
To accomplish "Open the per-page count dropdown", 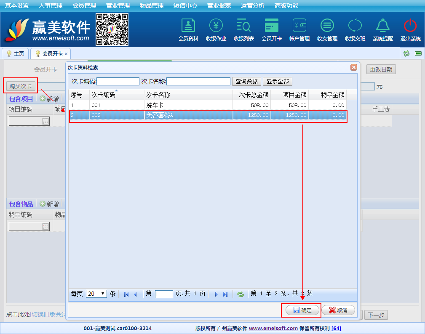I will pos(96,294).
